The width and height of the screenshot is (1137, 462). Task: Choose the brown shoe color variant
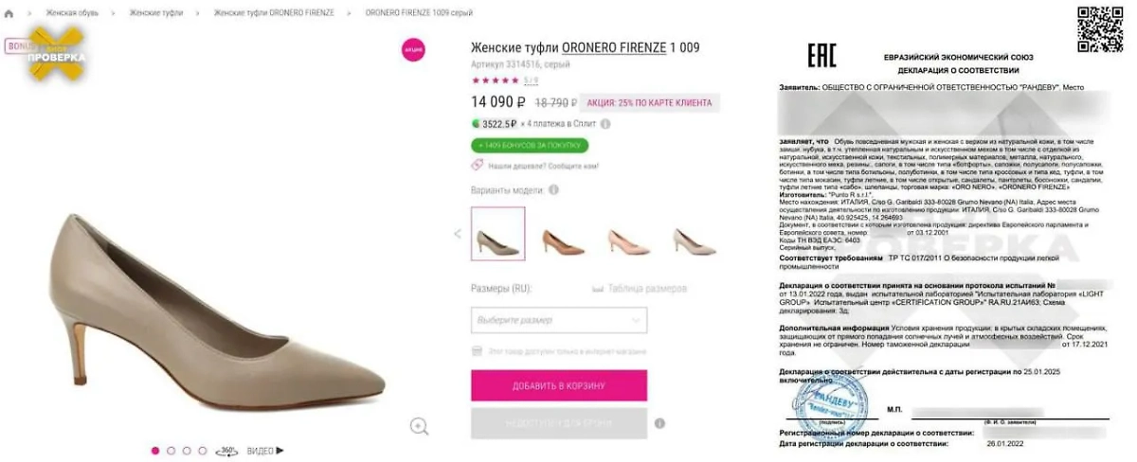564,241
